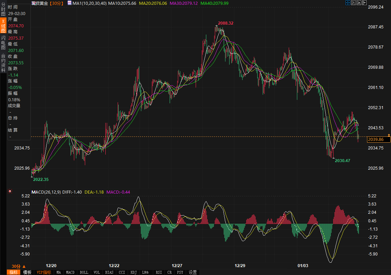The image size is (391, 275).
Task: Click the third chart axis play icon
Action: tap(359, 3)
